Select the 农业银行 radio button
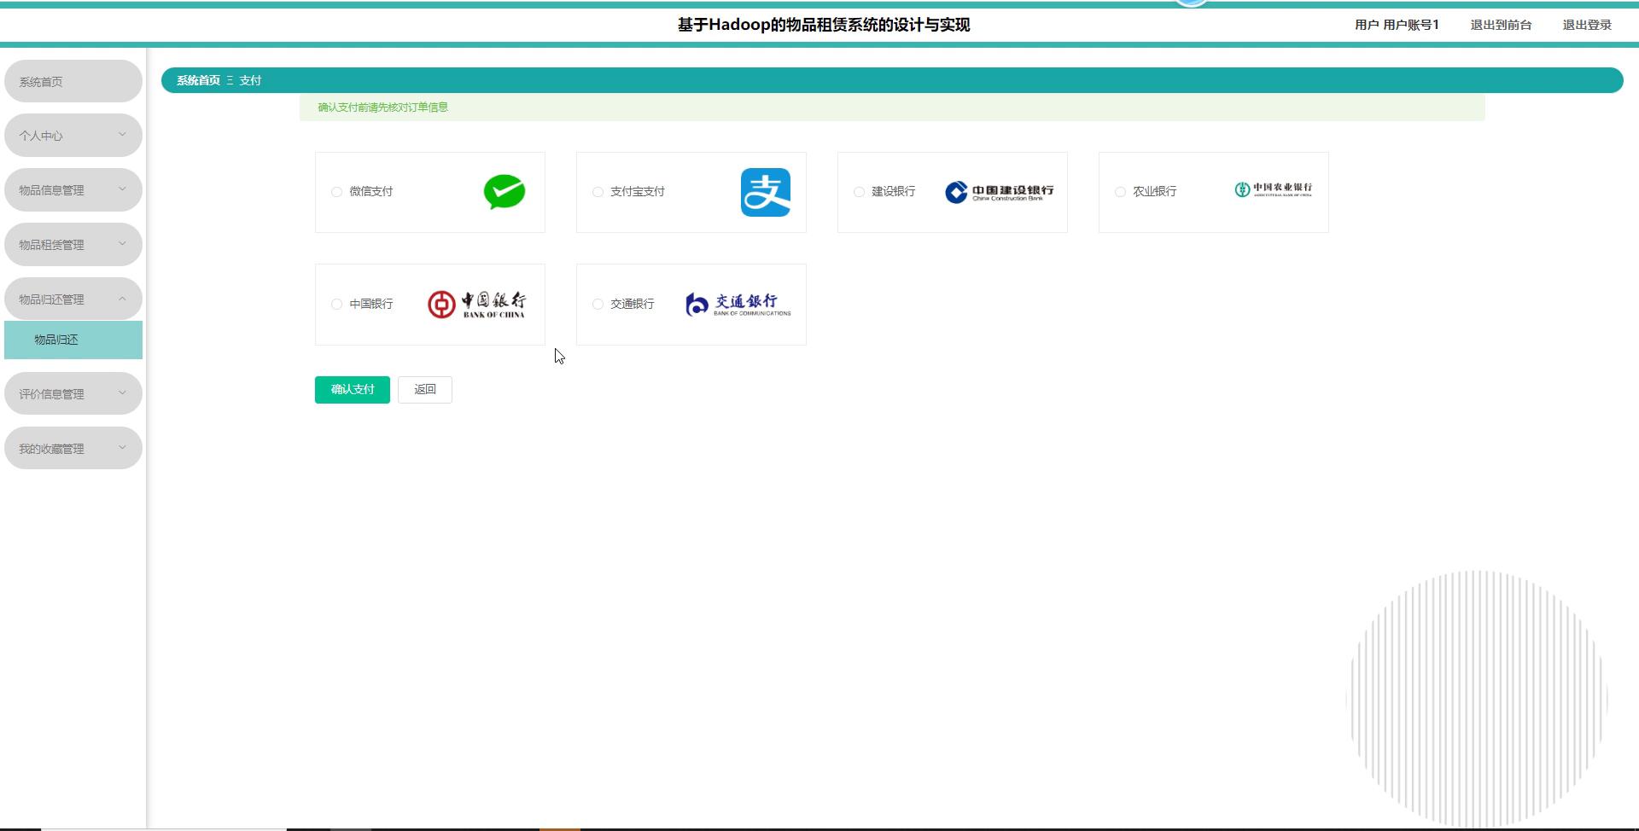The height and width of the screenshot is (831, 1639). [x=1120, y=192]
